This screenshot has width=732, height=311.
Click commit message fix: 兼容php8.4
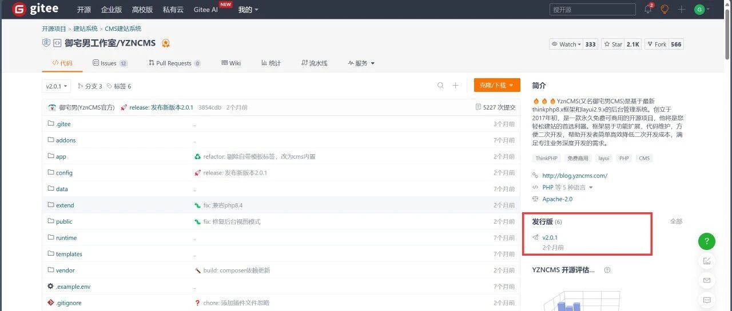[x=223, y=205]
